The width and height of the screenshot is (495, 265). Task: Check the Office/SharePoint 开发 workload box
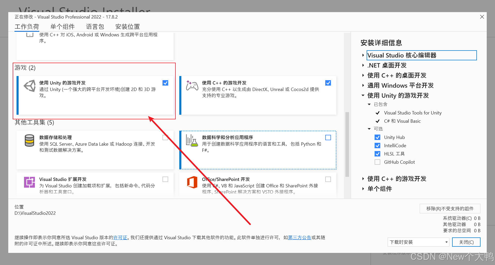pyautogui.click(x=328, y=179)
